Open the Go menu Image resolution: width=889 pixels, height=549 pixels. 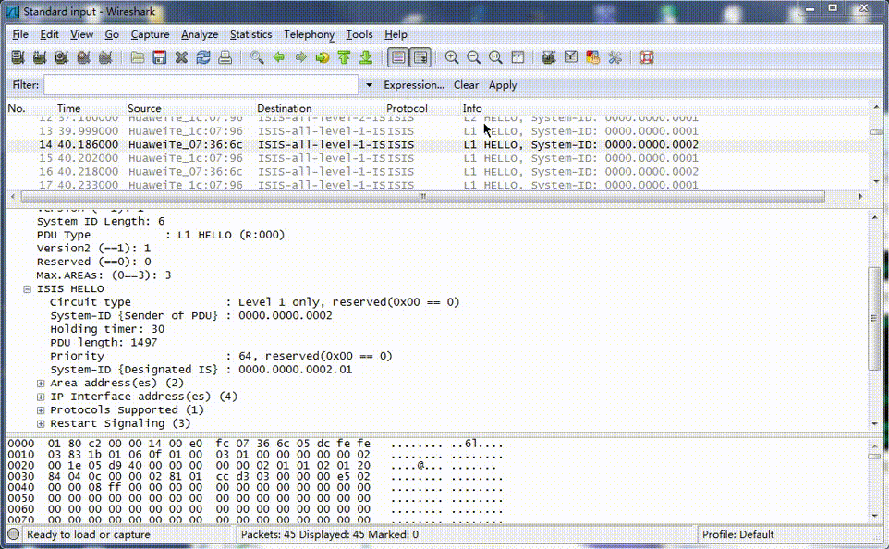(x=112, y=34)
